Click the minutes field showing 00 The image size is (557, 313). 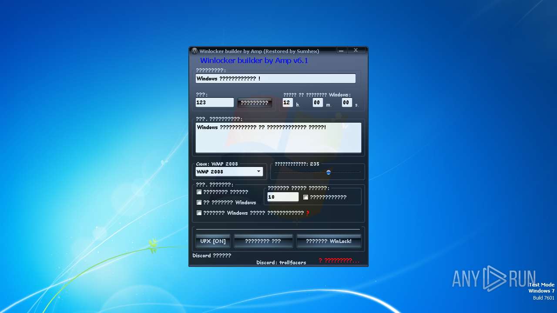point(317,103)
